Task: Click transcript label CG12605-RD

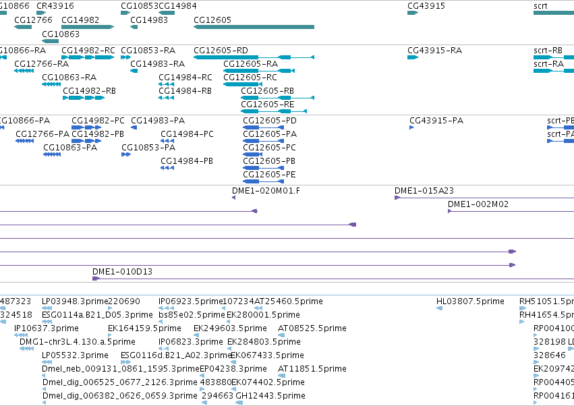Action: click(x=221, y=50)
